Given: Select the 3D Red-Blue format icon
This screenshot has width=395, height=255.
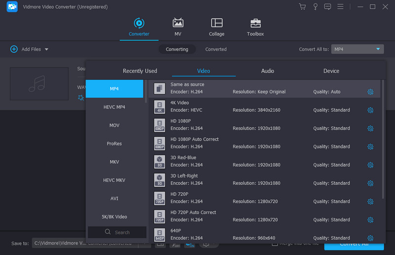Looking at the screenshot, I should (159, 161).
